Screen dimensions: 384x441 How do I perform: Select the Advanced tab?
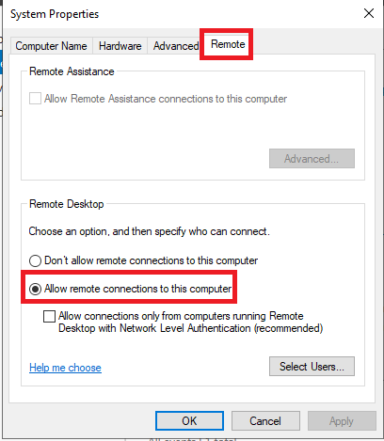tap(176, 46)
